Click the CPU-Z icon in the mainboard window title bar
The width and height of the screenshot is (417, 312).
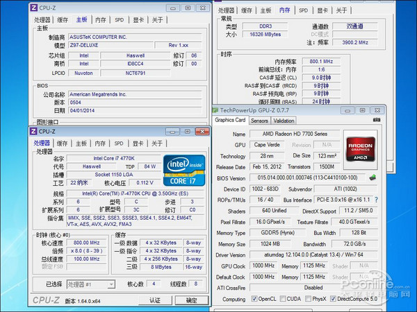tap(35, 6)
